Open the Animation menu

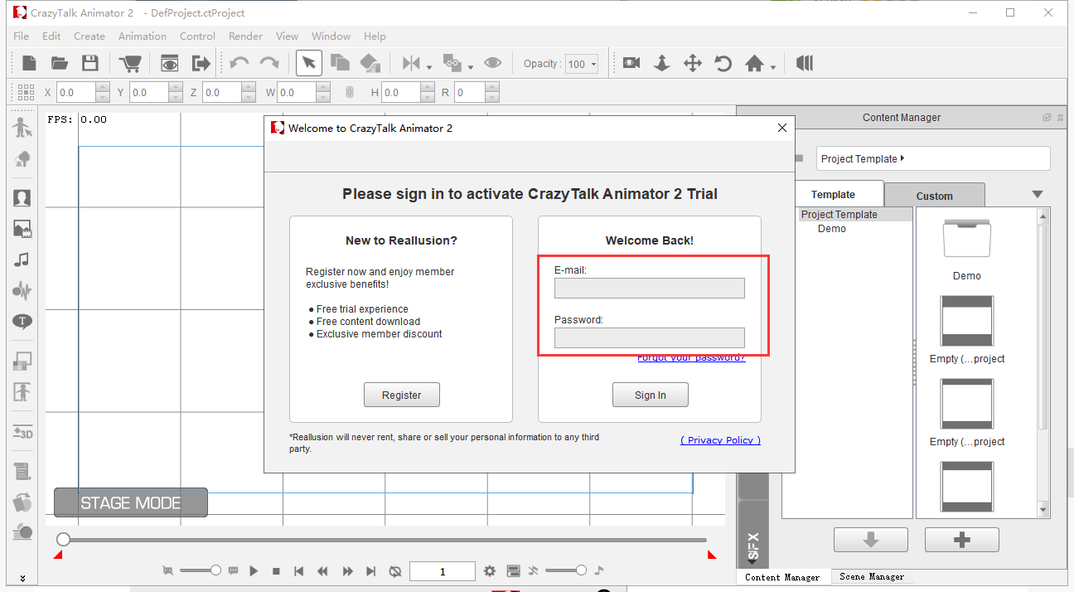(143, 36)
